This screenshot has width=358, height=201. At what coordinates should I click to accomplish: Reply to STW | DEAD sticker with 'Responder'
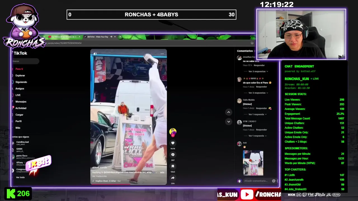coord(262,130)
